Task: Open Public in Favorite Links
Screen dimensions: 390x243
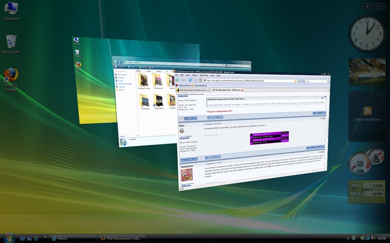Action: 120,90
